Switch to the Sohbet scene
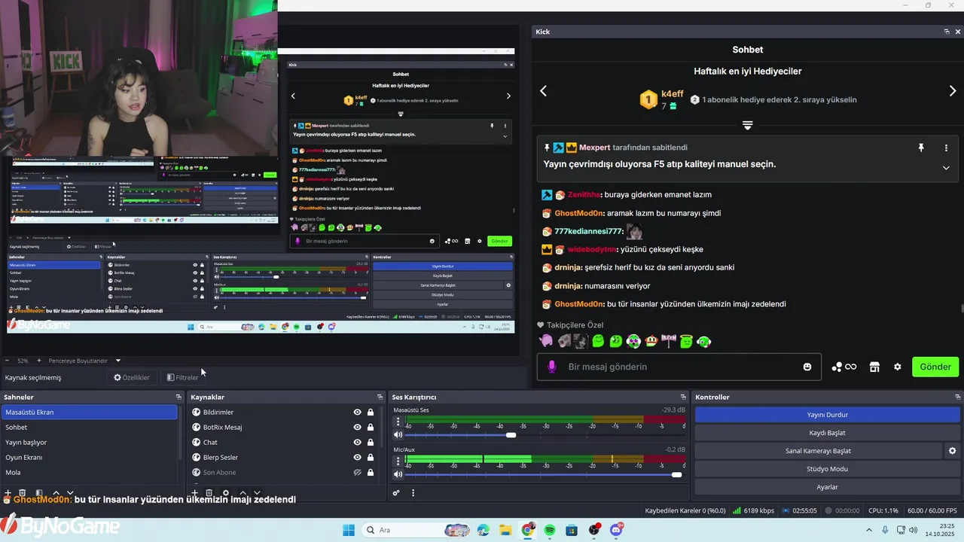964x542 pixels. click(89, 427)
